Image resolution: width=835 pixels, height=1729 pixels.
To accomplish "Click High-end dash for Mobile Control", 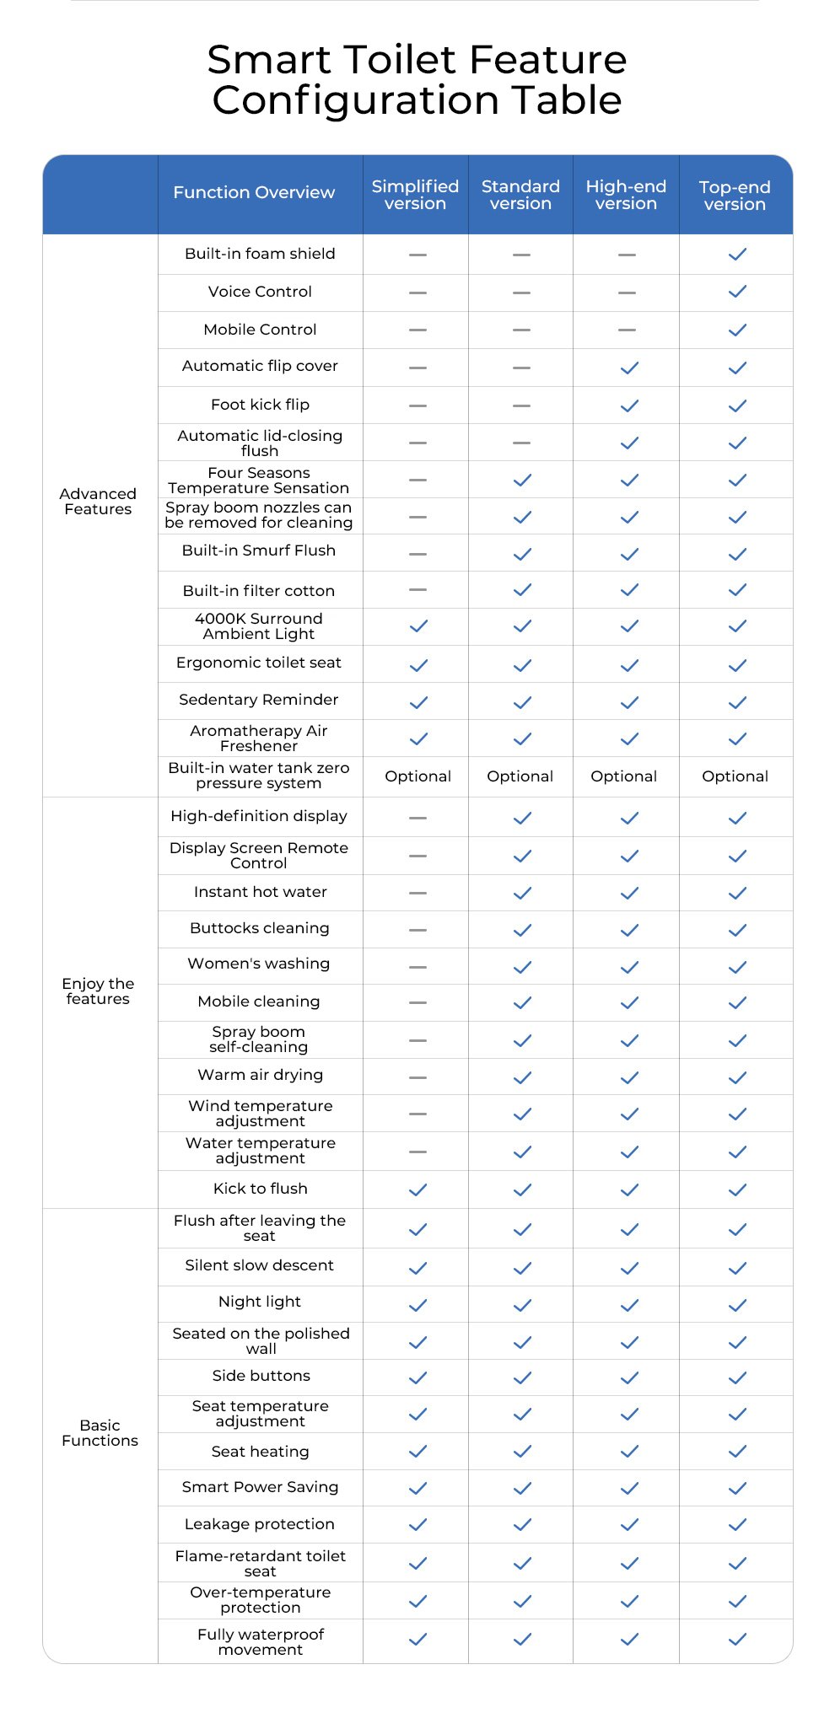I will (627, 330).
